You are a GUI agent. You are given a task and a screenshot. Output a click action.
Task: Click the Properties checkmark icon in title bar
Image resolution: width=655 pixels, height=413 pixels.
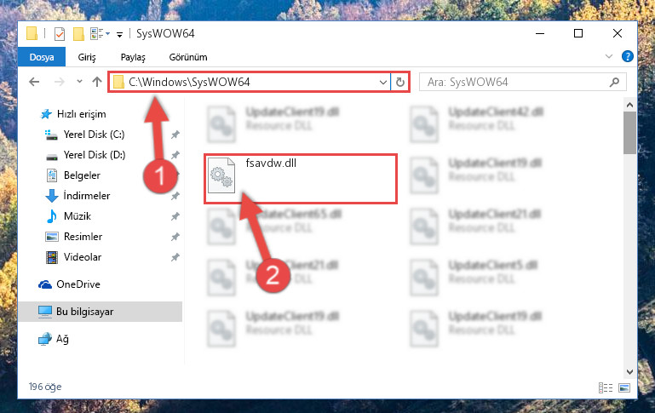pyautogui.click(x=60, y=34)
